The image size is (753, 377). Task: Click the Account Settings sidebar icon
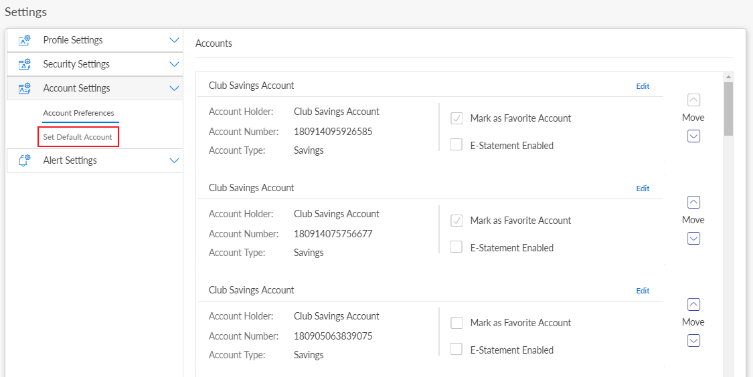24,88
